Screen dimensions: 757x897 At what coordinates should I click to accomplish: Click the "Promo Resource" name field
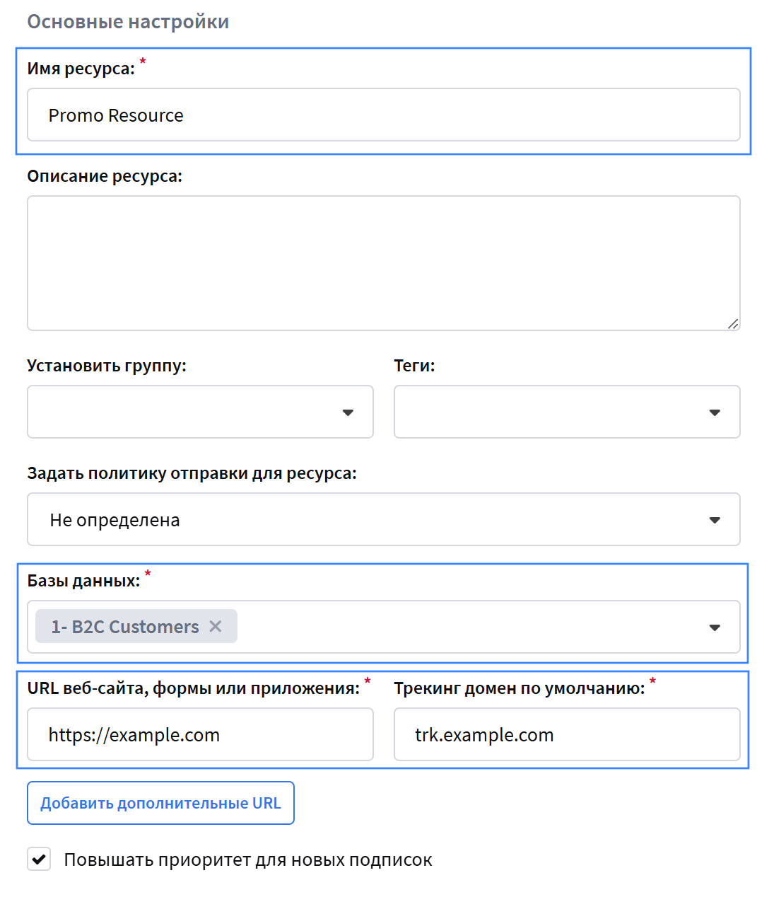tap(383, 115)
